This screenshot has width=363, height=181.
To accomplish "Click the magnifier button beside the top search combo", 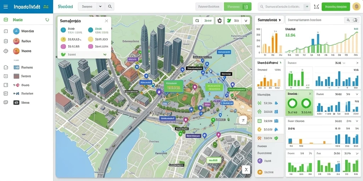I will pos(110,7).
